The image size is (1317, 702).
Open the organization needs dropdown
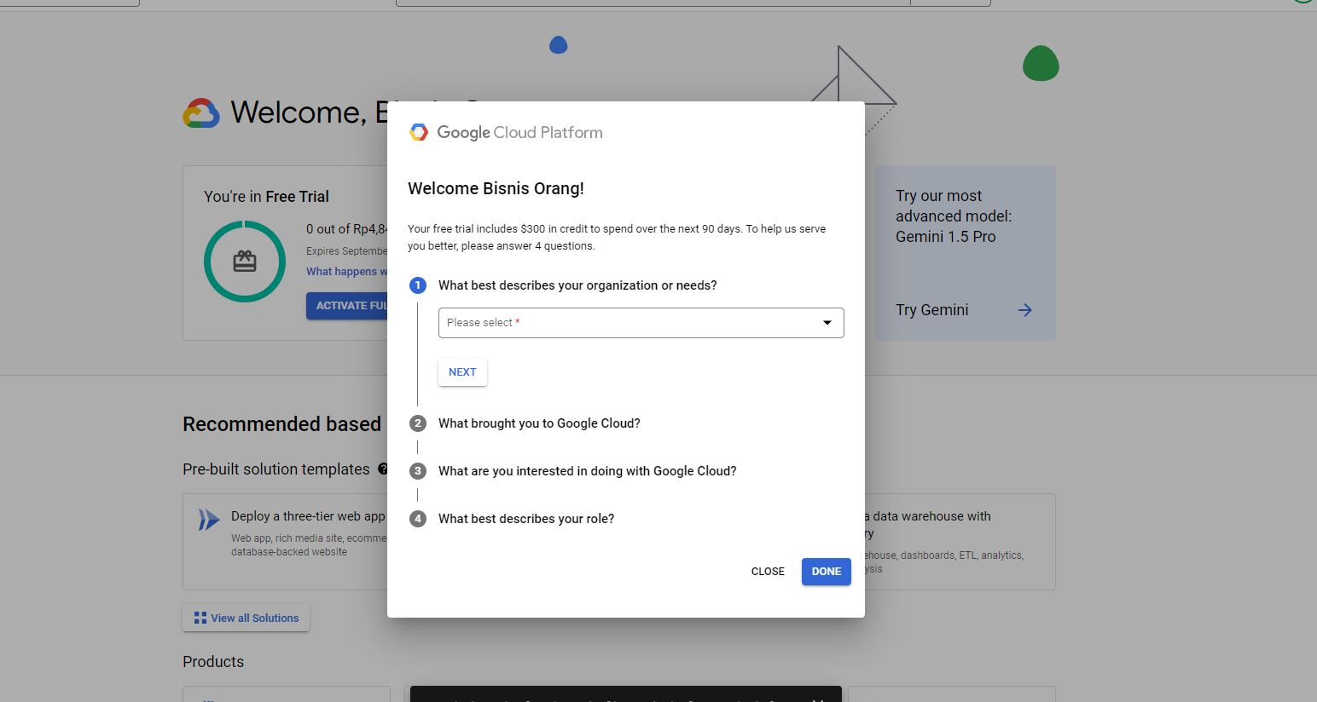641,323
